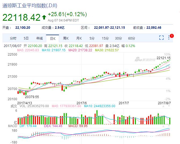Click the green up arrow beside price
The image size is (180, 144).
pyautogui.click(x=44, y=17)
